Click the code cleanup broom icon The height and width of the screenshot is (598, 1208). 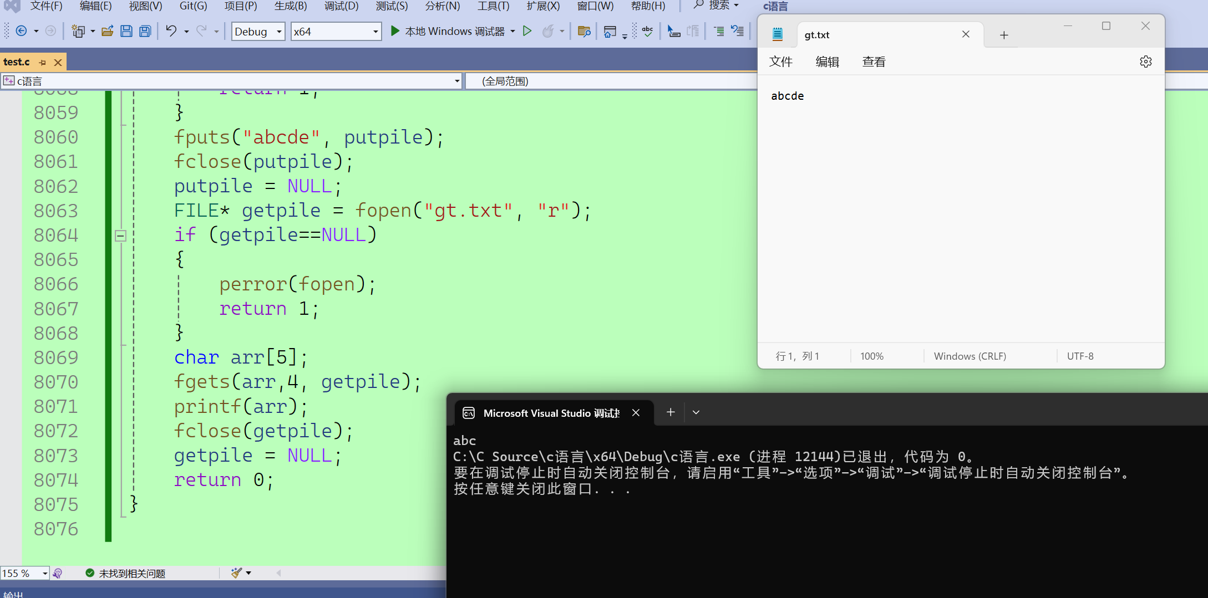click(237, 573)
